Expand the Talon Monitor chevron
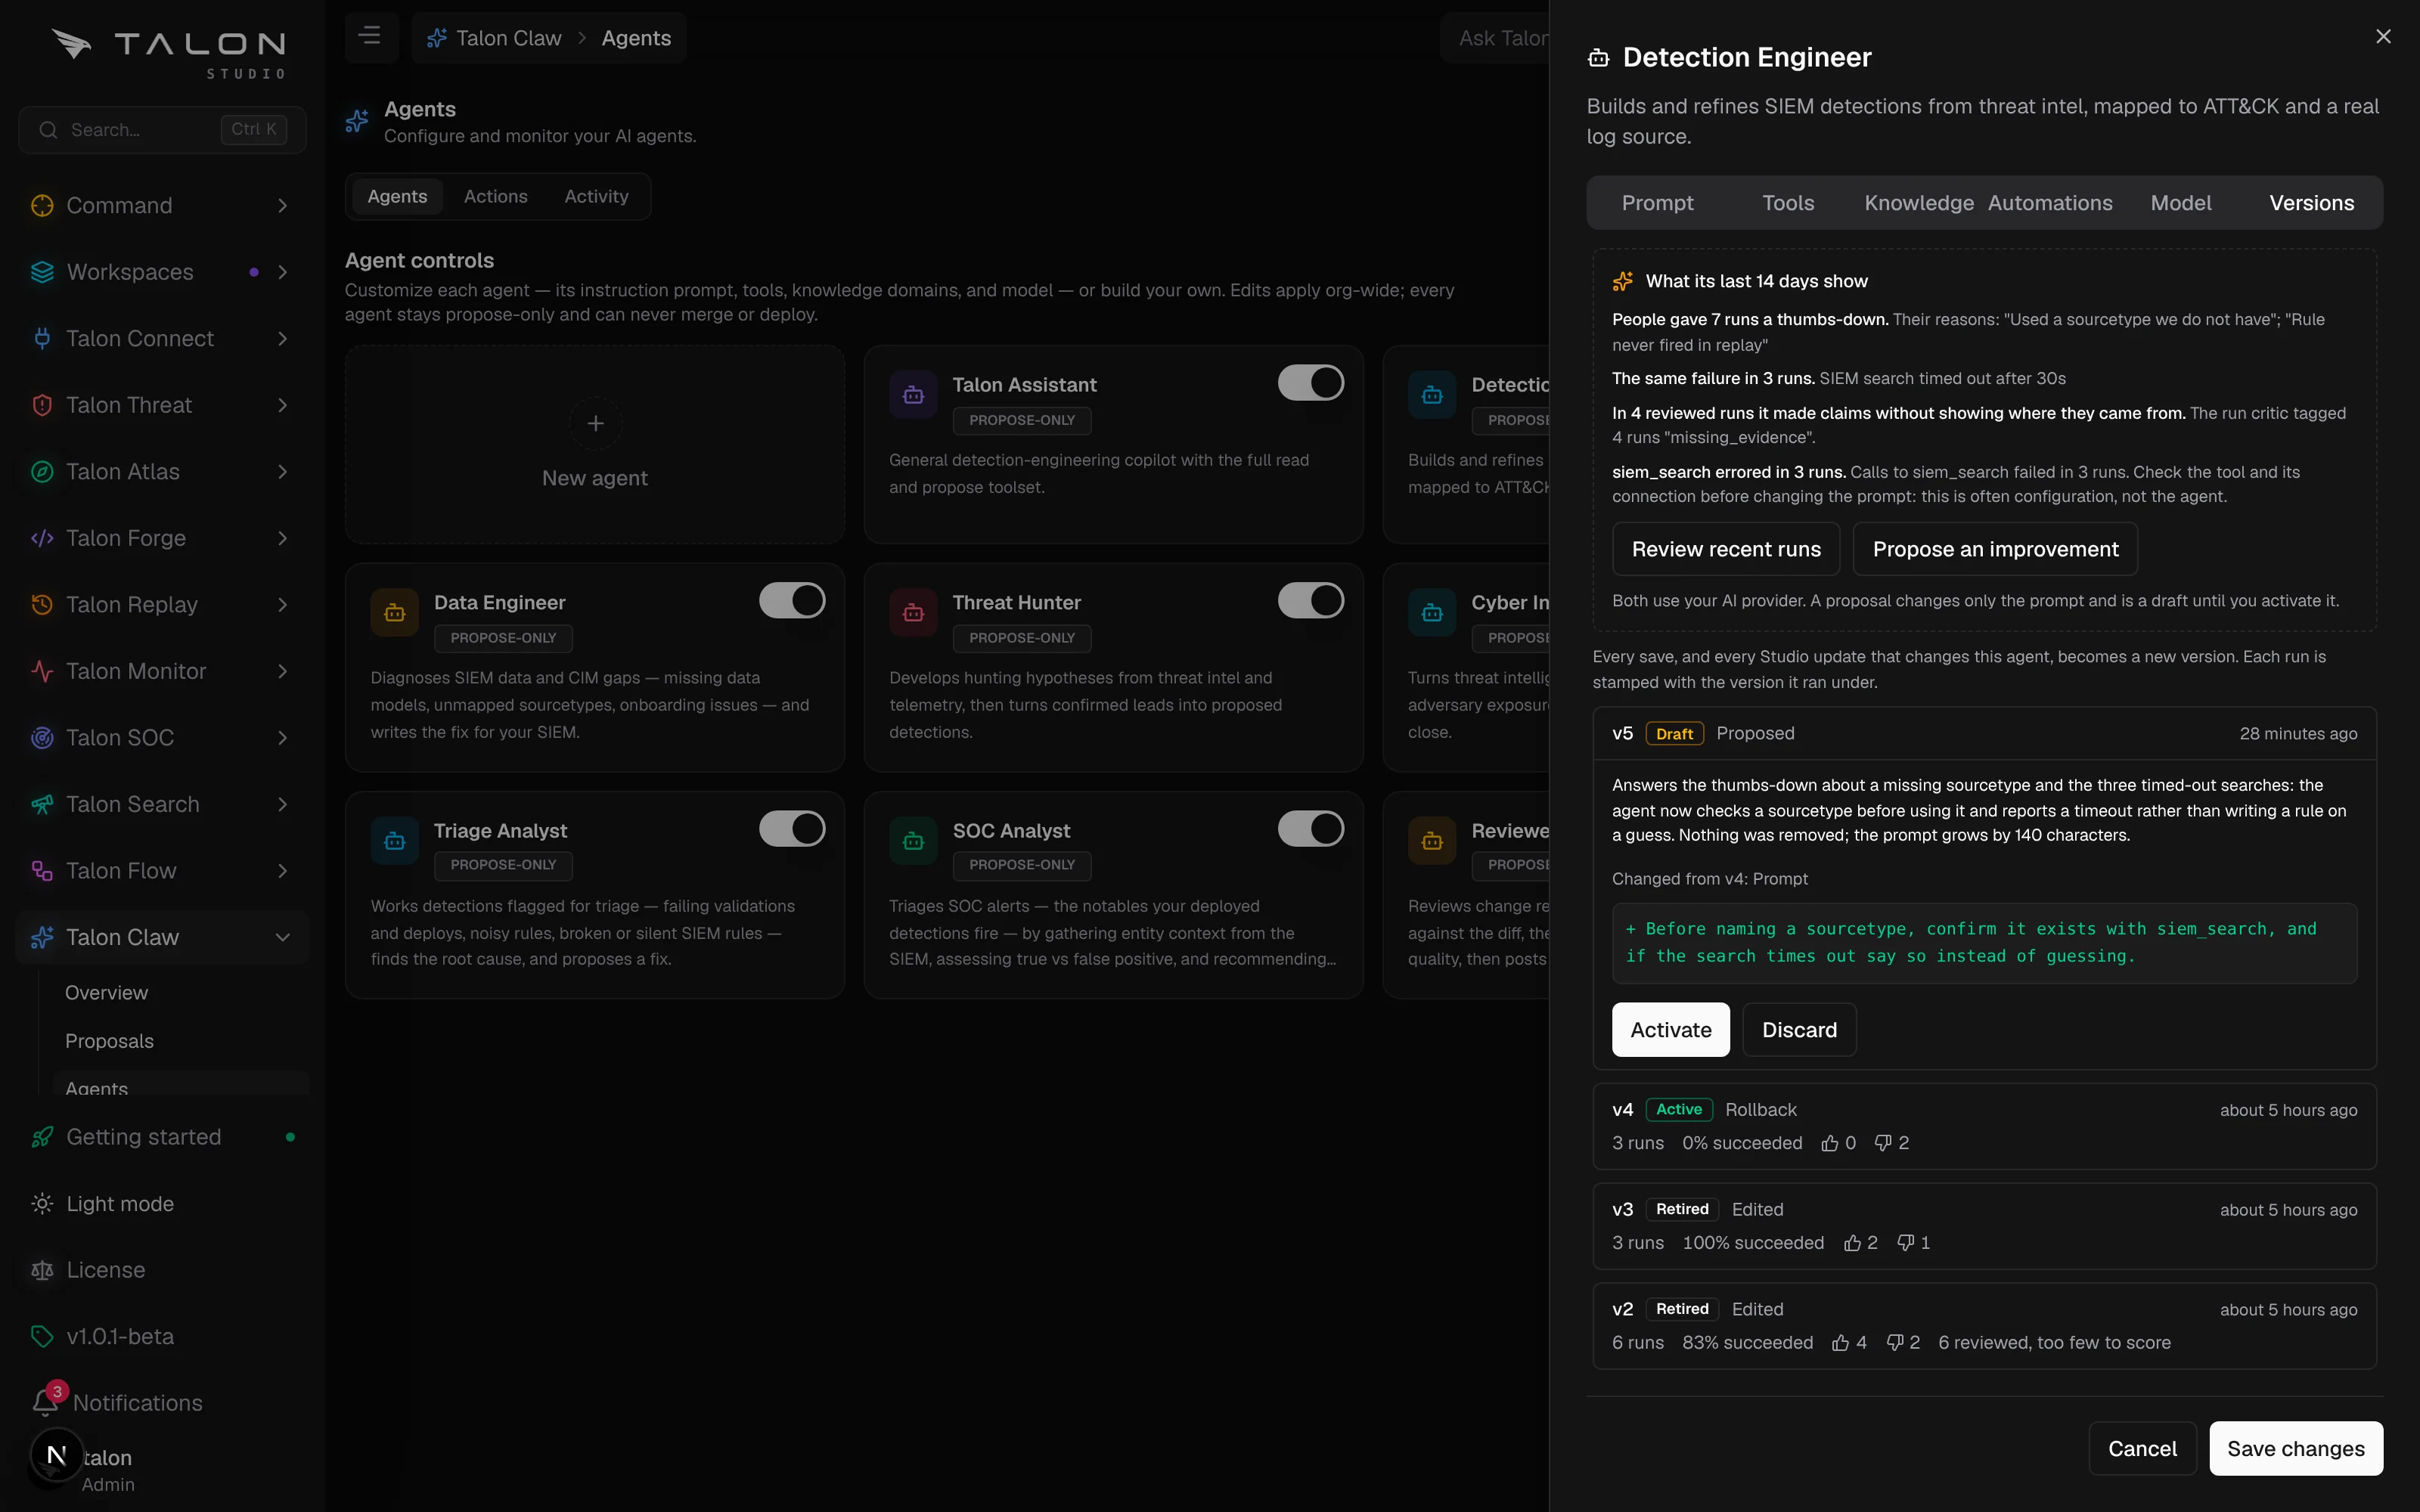The image size is (2420, 1512). (x=283, y=671)
